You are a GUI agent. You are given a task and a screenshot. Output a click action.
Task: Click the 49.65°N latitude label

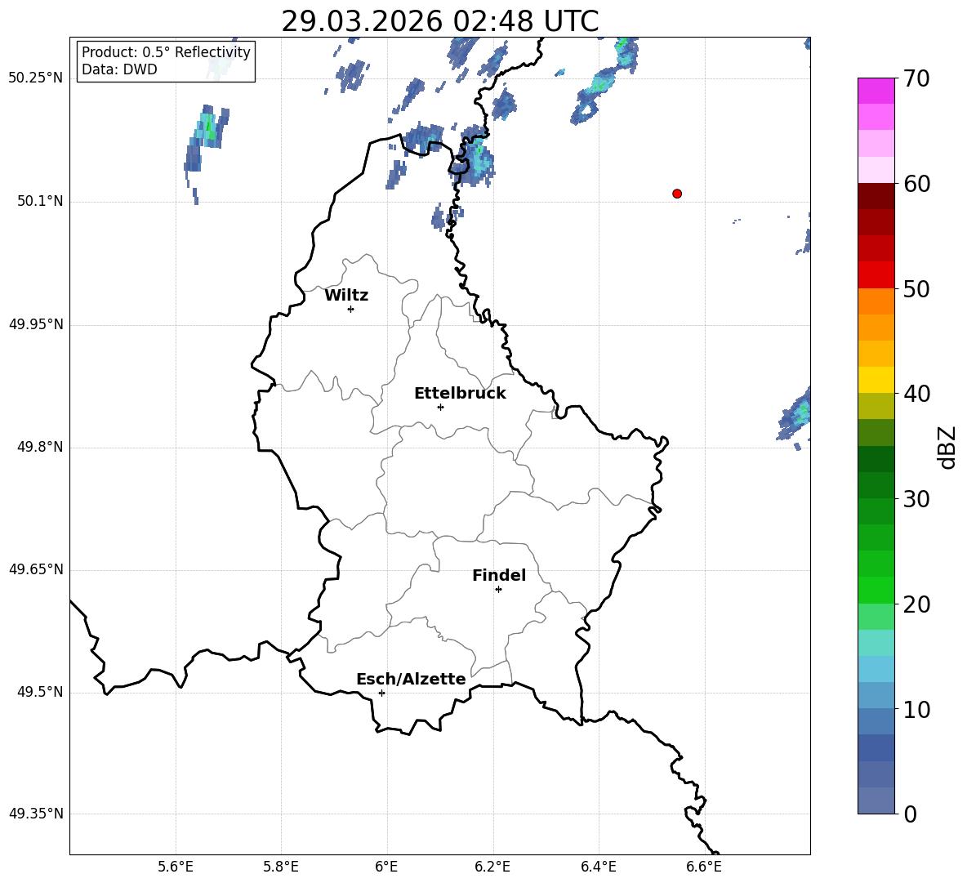[36, 569]
